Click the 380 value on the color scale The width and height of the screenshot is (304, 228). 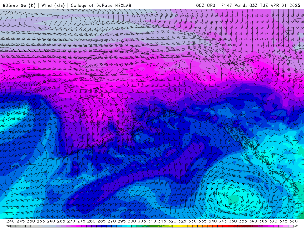click(x=293, y=221)
